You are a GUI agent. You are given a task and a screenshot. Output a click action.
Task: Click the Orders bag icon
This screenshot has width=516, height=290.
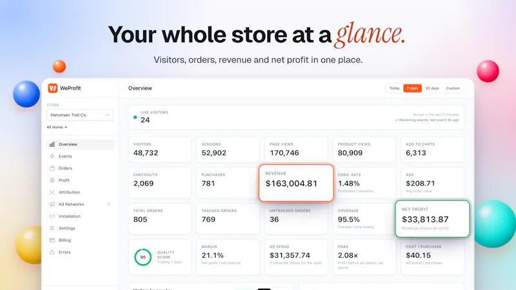click(52, 168)
